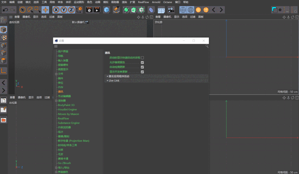The height and width of the screenshot is (174, 299).
Task: Toggle the X axis lock
Action: tap(56, 10)
